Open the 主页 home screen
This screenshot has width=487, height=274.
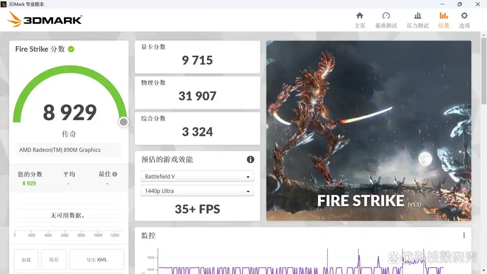pyautogui.click(x=360, y=19)
